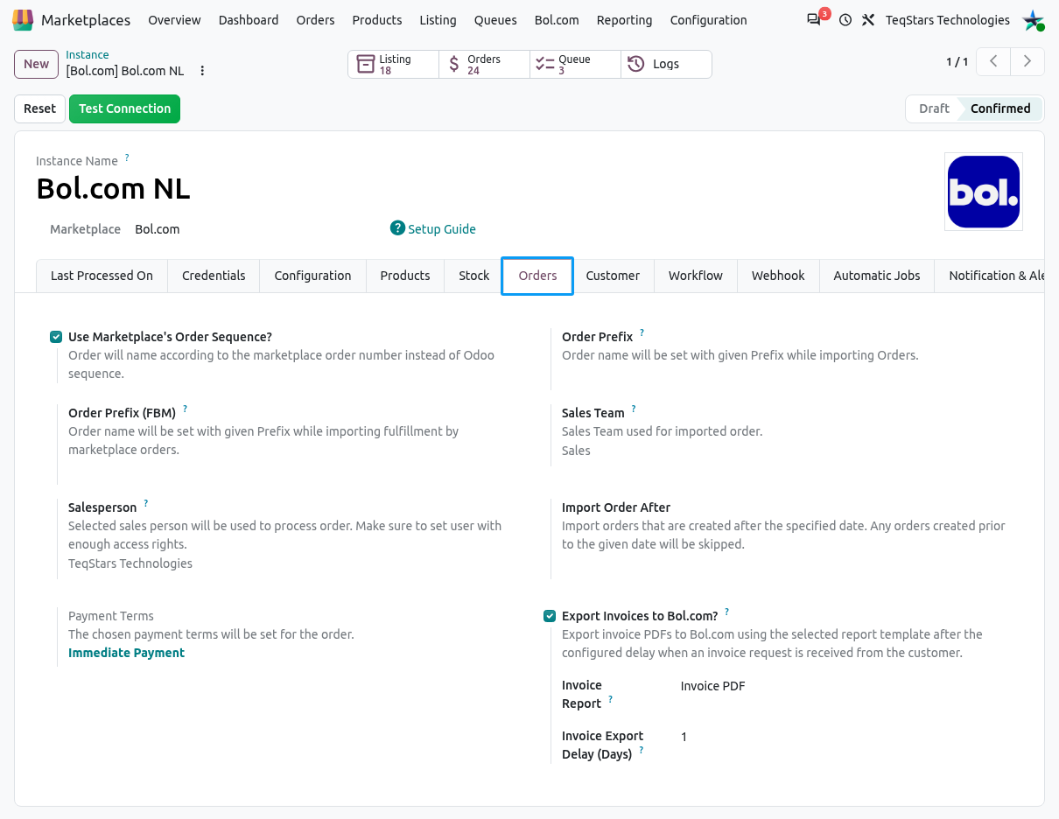1059x819 pixels.
Task: Open the Products menu in navbar
Action: [x=377, y=19]
